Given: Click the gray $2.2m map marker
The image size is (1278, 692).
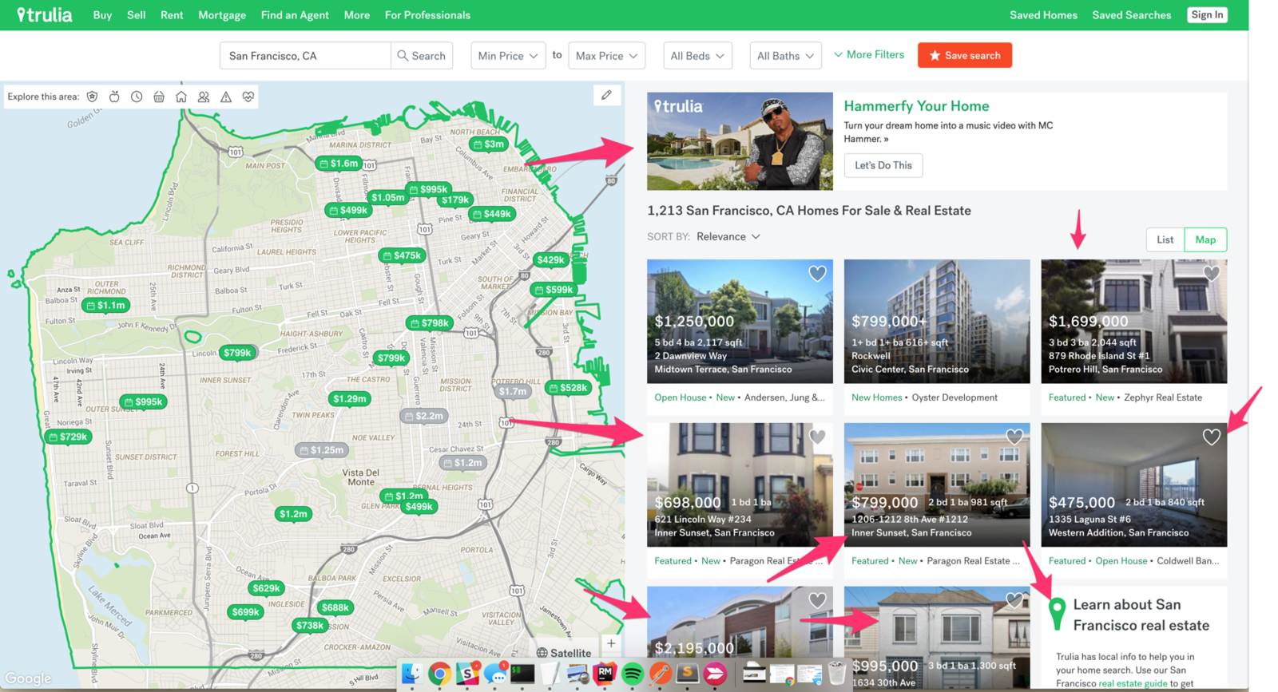Looking at the screenshot, I should [x=424, y=416].
